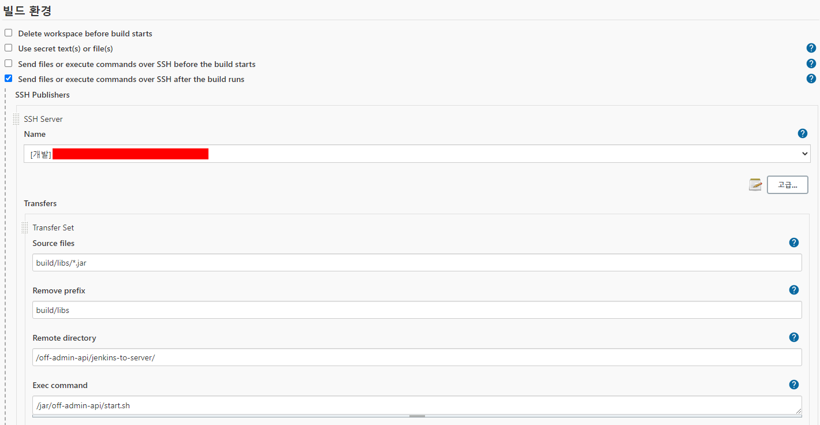The image size is (820, 425).
Task: Click the Source files input field
Action: point(417,263)
